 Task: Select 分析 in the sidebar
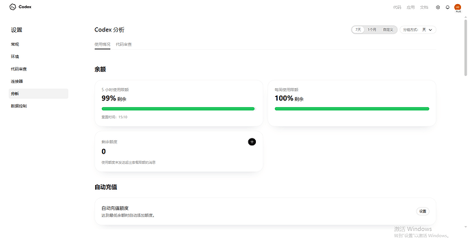pyautogui.click(x=38, y=94)
